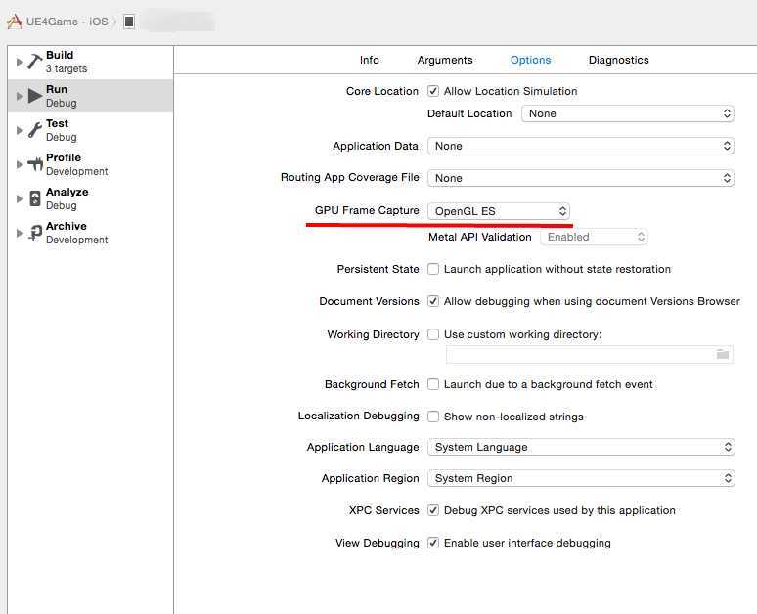
Task: Expand the Run disclosure triangle
Action: (20, 96)
